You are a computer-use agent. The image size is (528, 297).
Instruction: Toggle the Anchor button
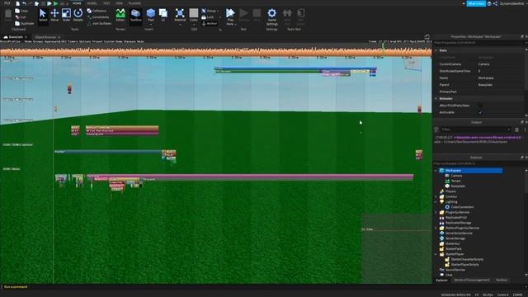coord(210,23)
